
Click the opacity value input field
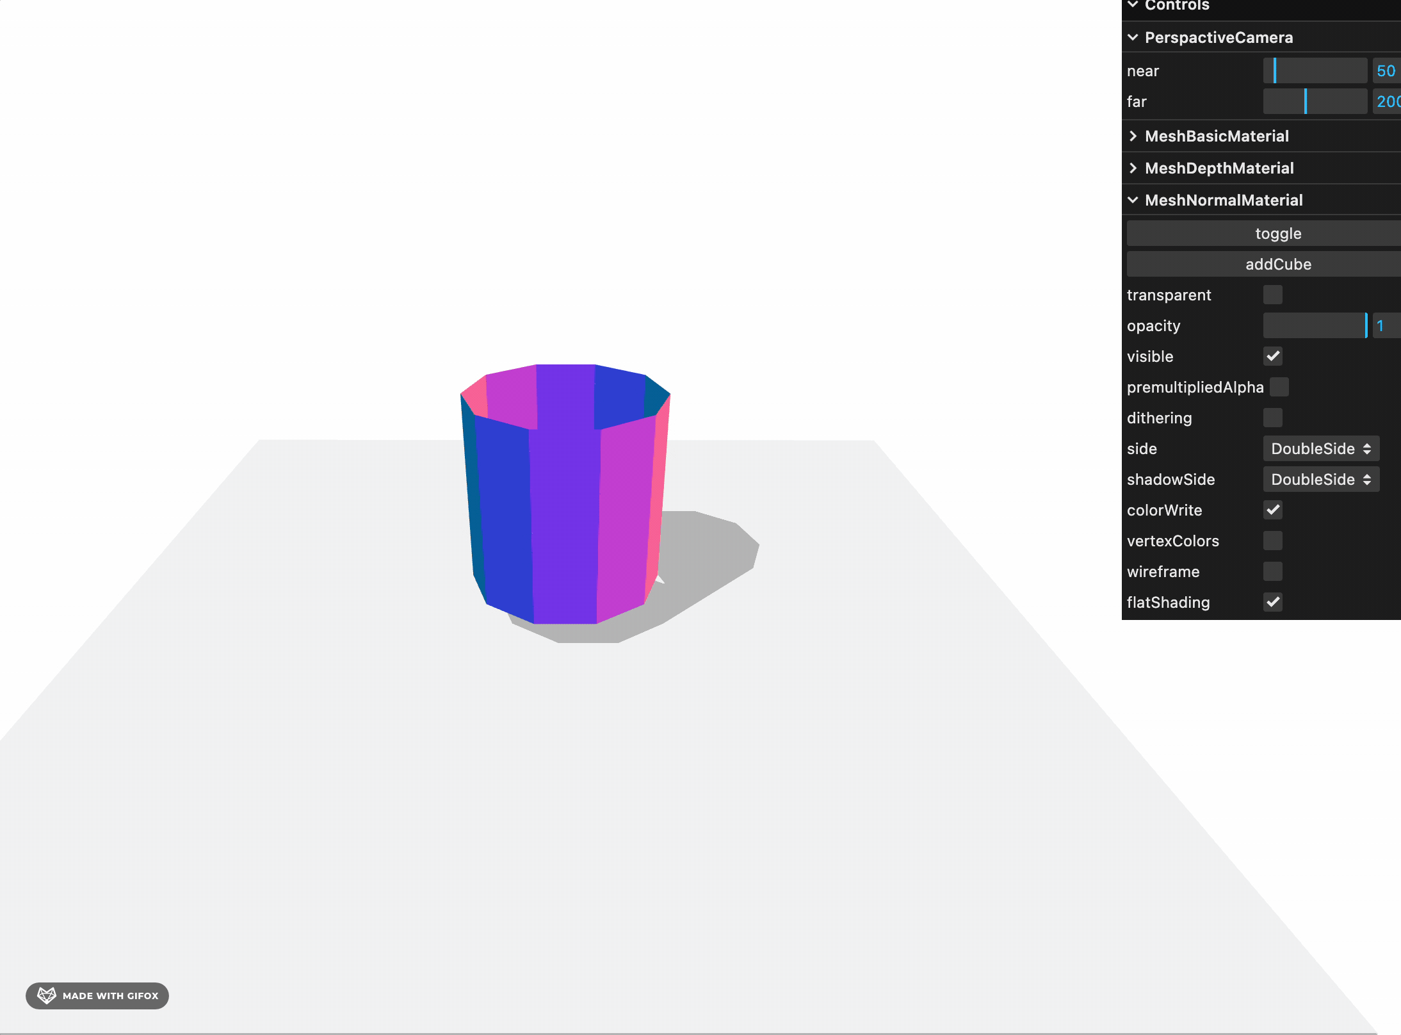tap(1386, 325)
